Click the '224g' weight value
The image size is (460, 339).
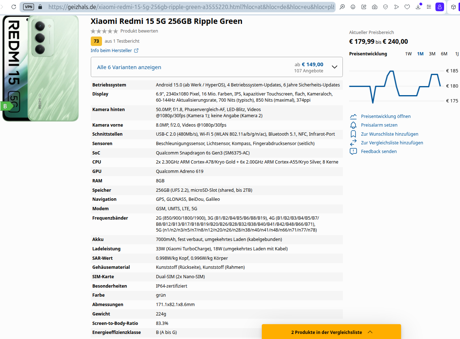click(x=161, y=314)
